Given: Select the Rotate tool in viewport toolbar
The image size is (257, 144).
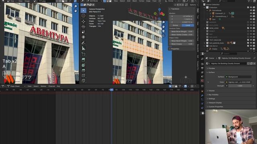Looking at the screenshot, I should coord(84,27).
